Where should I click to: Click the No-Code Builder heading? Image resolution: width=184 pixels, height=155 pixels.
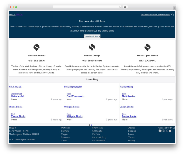[x=36, y=56]
